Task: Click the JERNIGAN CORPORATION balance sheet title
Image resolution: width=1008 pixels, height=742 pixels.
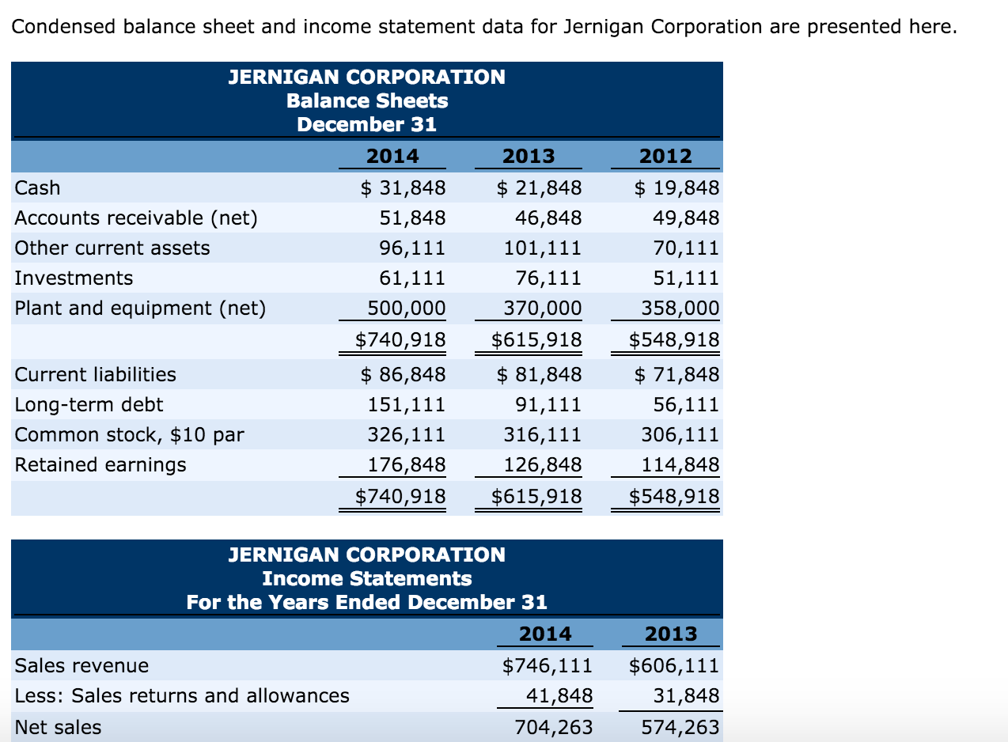Action: [366, 78]
